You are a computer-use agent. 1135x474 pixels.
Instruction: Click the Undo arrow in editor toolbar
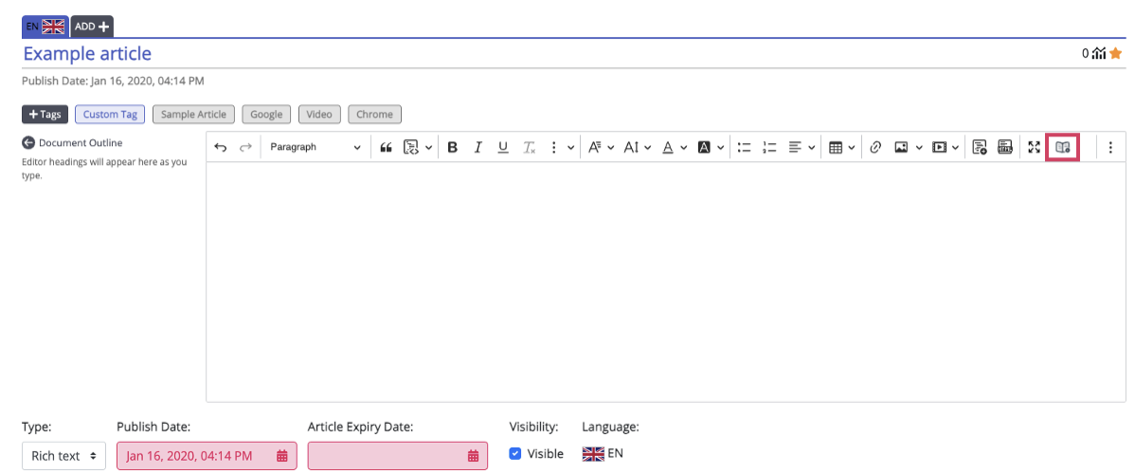click(221, 148)
